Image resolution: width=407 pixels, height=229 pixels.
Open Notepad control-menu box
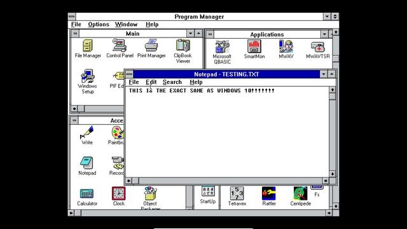pyautogui.click(x=129, y=74)
